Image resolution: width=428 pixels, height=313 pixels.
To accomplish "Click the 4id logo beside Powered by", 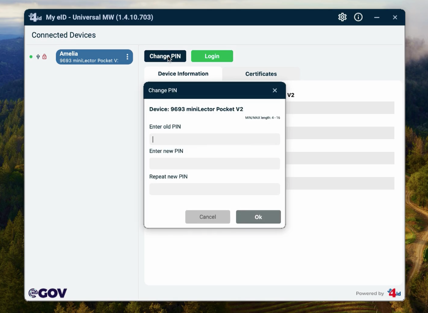I will [394, 293].
